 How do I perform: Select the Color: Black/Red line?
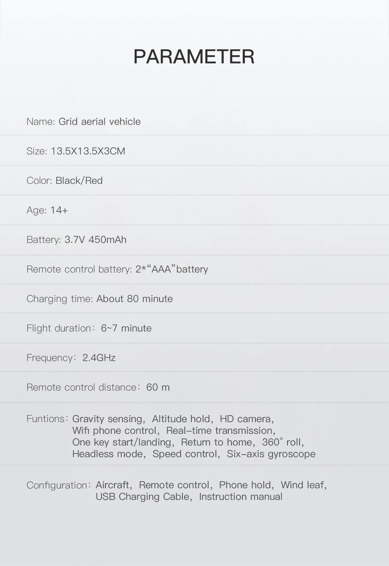[65, 181]
